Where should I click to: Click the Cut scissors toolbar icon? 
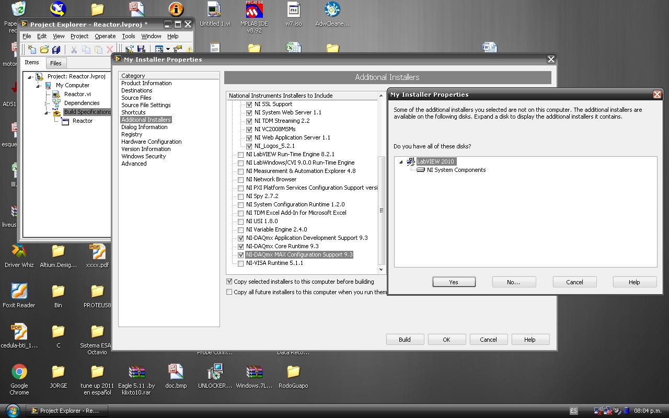74,50
